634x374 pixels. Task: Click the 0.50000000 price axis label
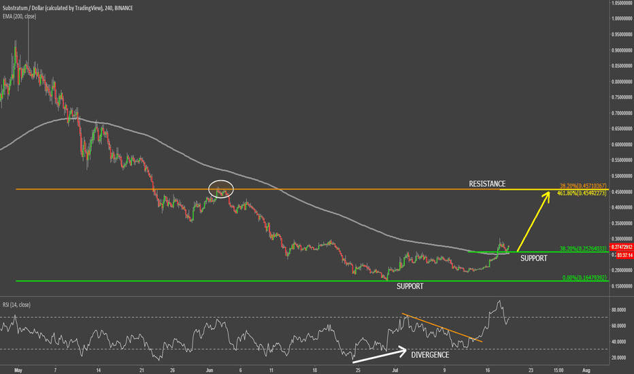[x=622, y=176]
